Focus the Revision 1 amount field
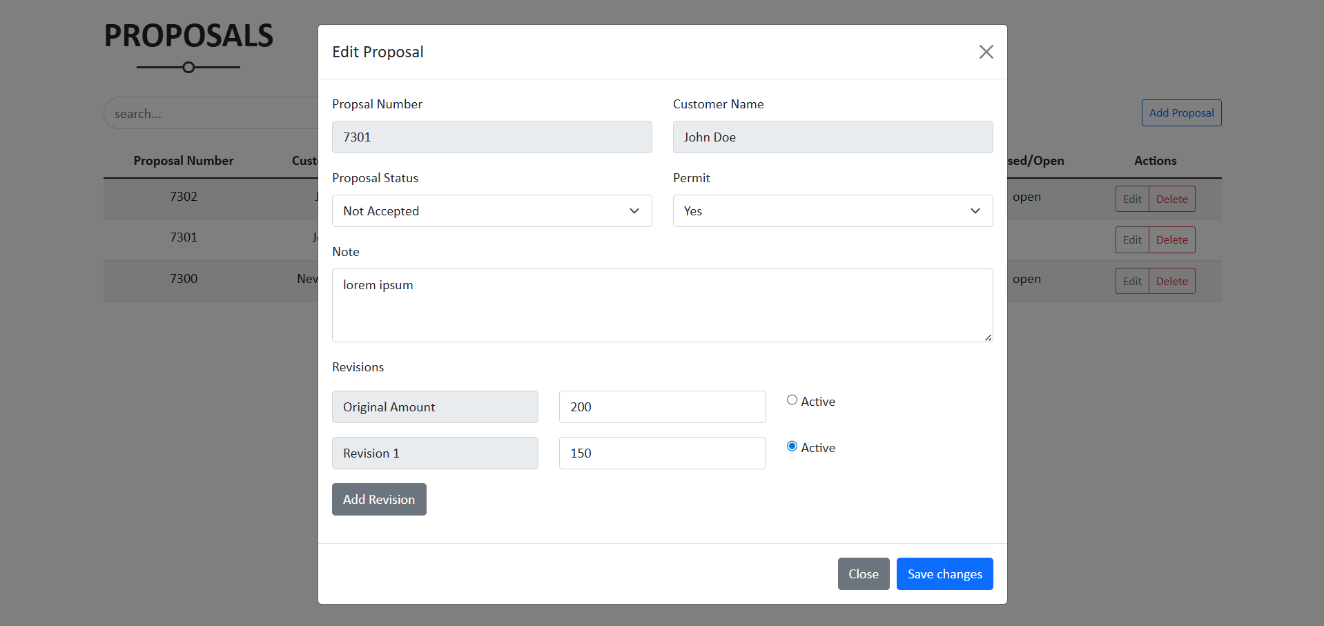 [x=661, y=453]
